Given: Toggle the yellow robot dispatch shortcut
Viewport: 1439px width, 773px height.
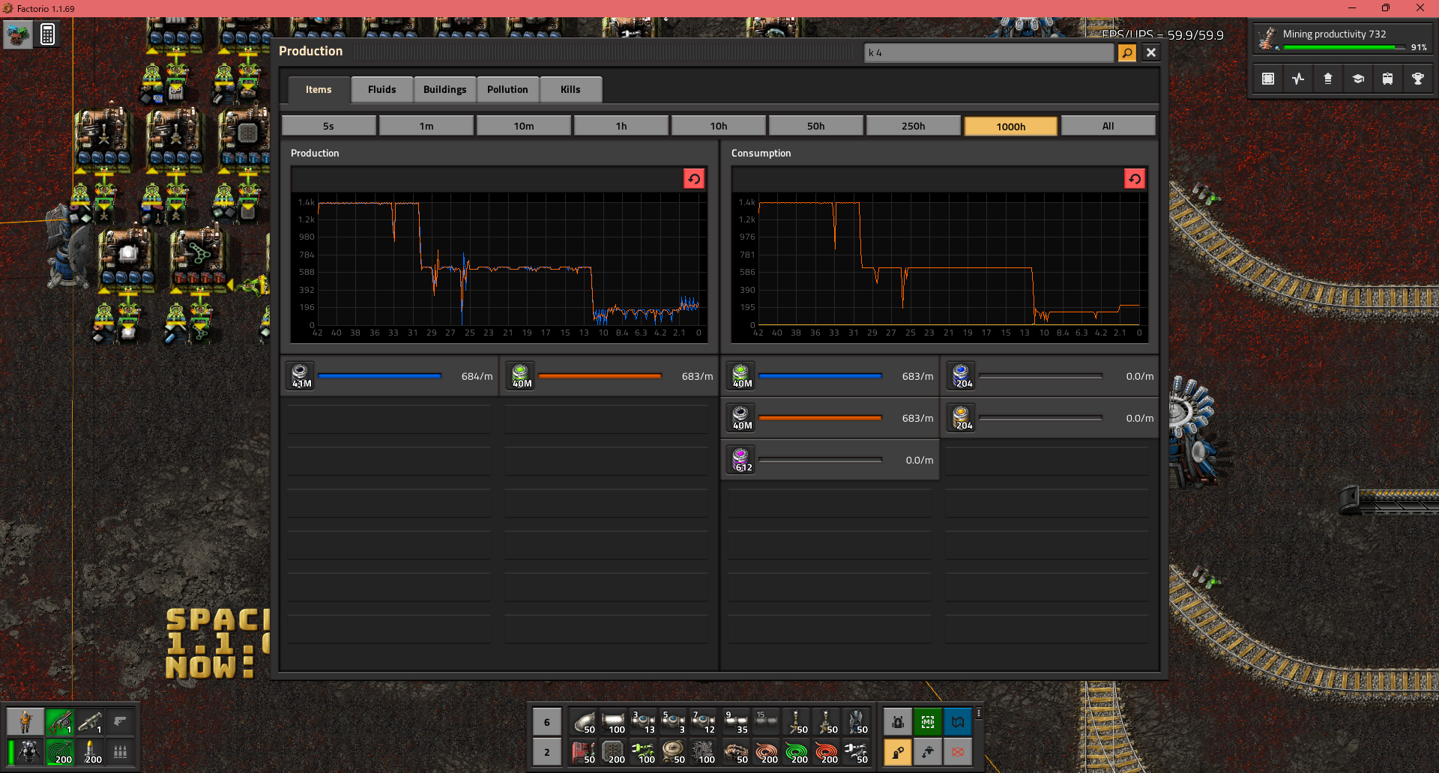Looking at the screenshot, I should (x=898, y=751).
